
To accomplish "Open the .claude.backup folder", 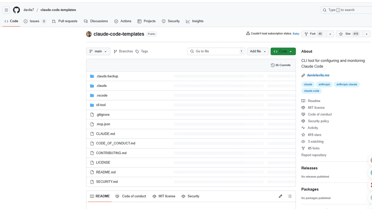I will [x=107, y=76].
